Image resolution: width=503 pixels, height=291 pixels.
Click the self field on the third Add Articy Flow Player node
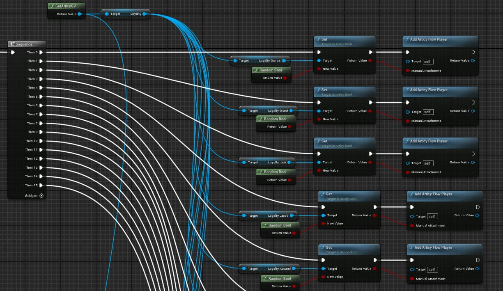(x=428, y=163)
